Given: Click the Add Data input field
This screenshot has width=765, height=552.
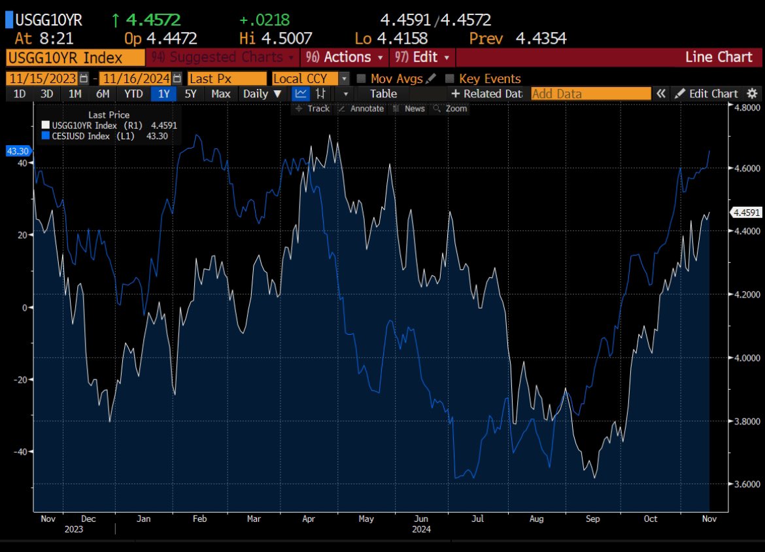Looking at the screenshot, I should (591, 94).
